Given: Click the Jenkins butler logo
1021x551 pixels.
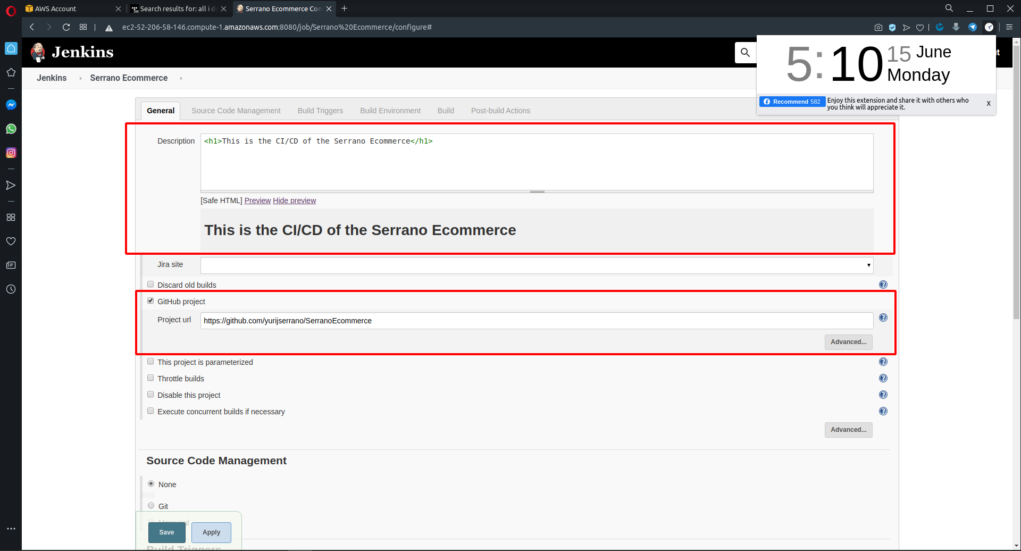Looking at the screenshot, I should [38, 52].
